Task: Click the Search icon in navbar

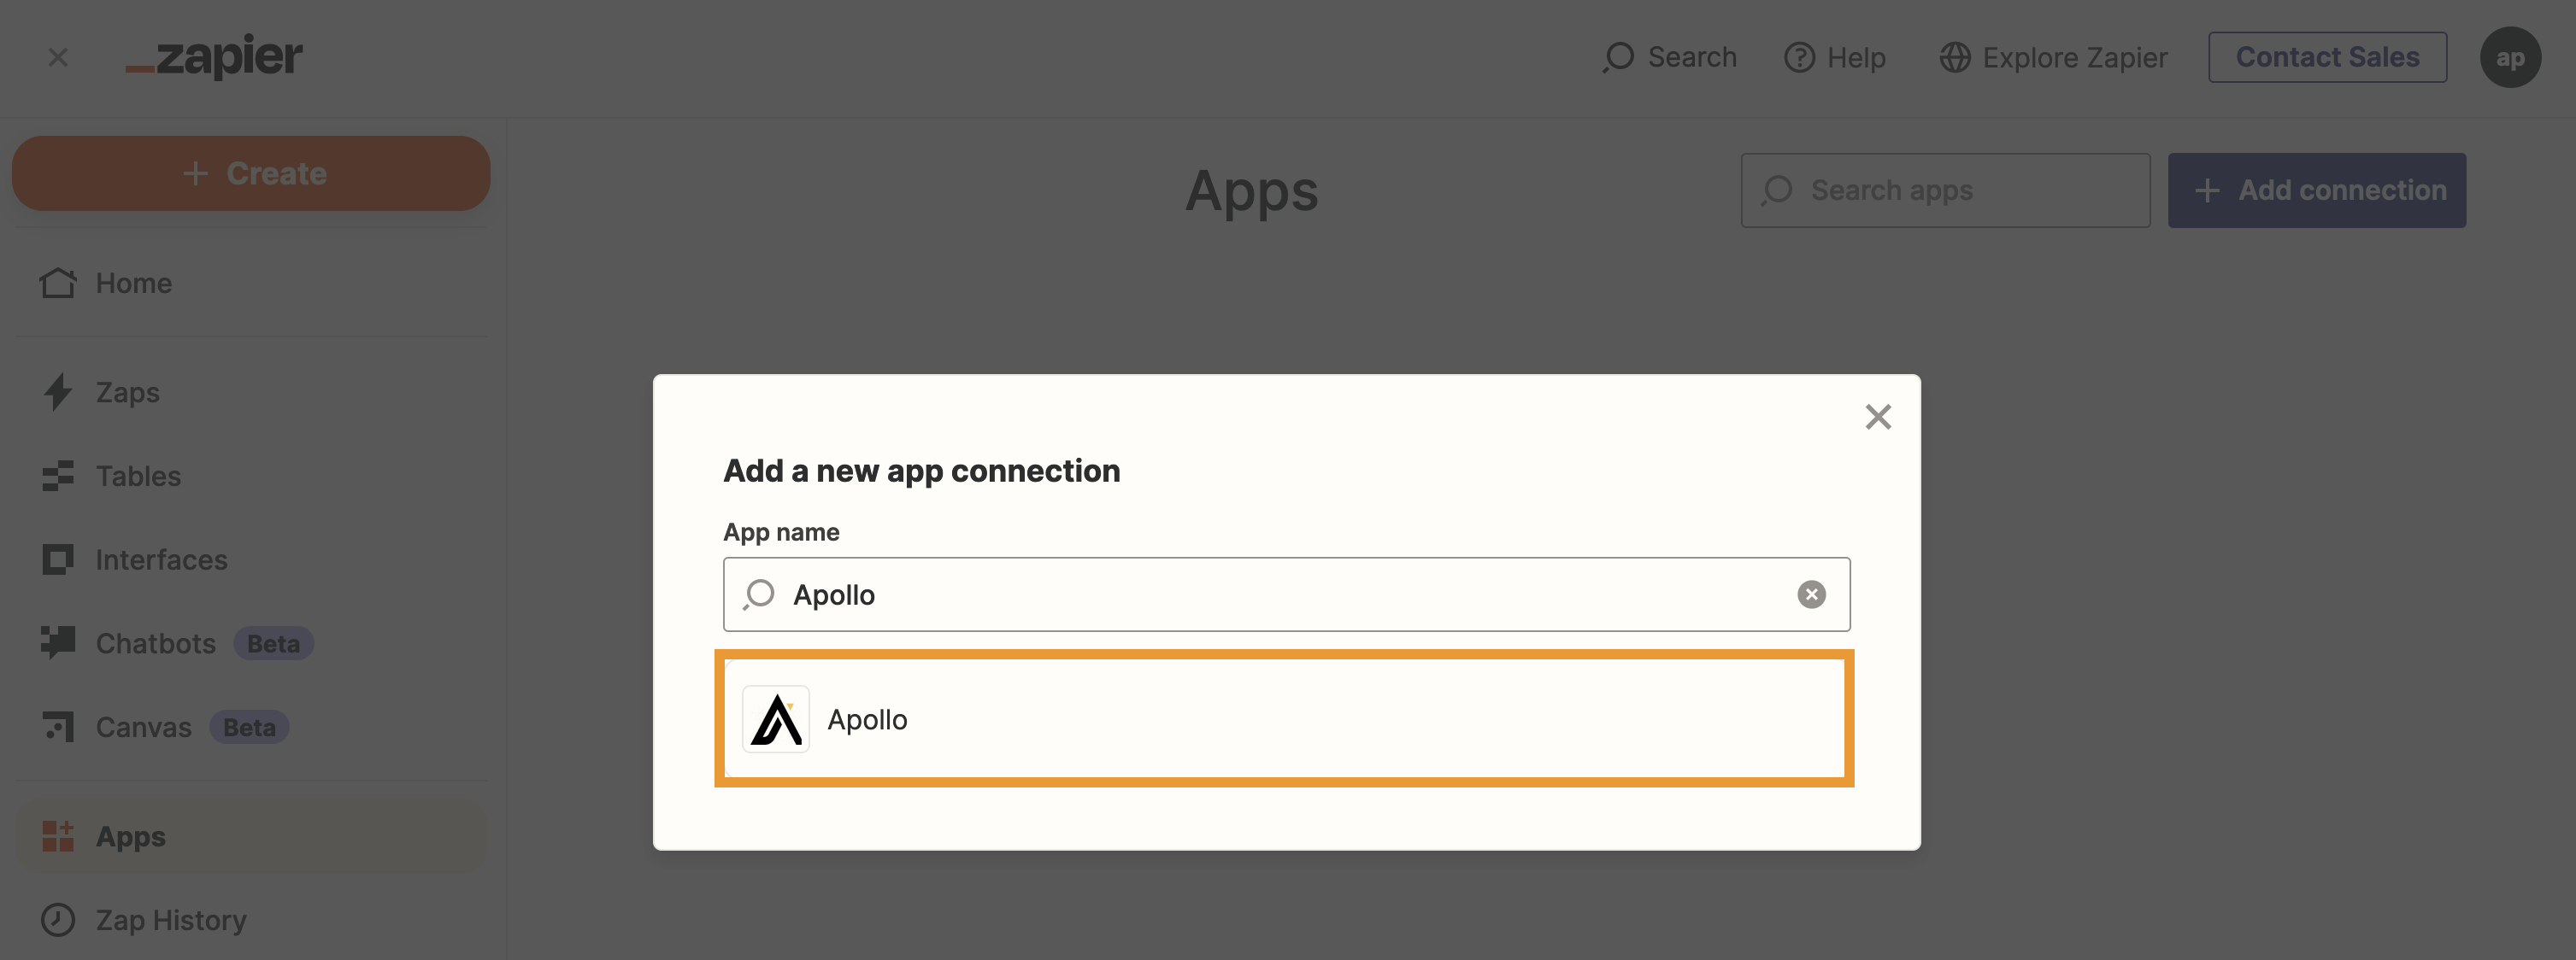Action: tap(1616, 56)
